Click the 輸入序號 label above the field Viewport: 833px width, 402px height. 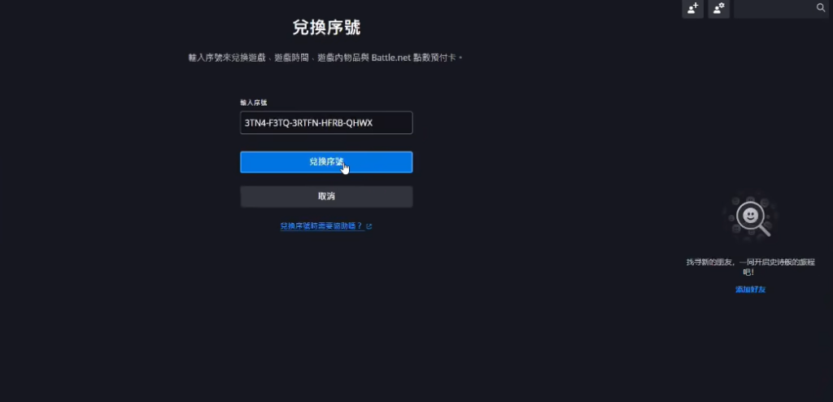pos(254,103)
